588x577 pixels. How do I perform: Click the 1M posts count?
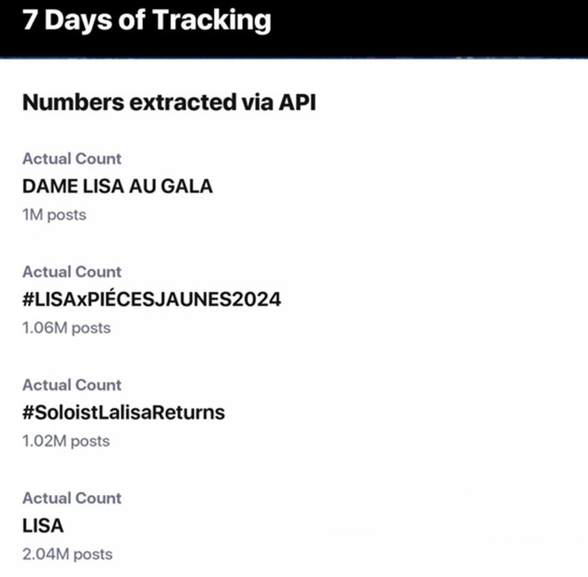(x=54, y=215)
